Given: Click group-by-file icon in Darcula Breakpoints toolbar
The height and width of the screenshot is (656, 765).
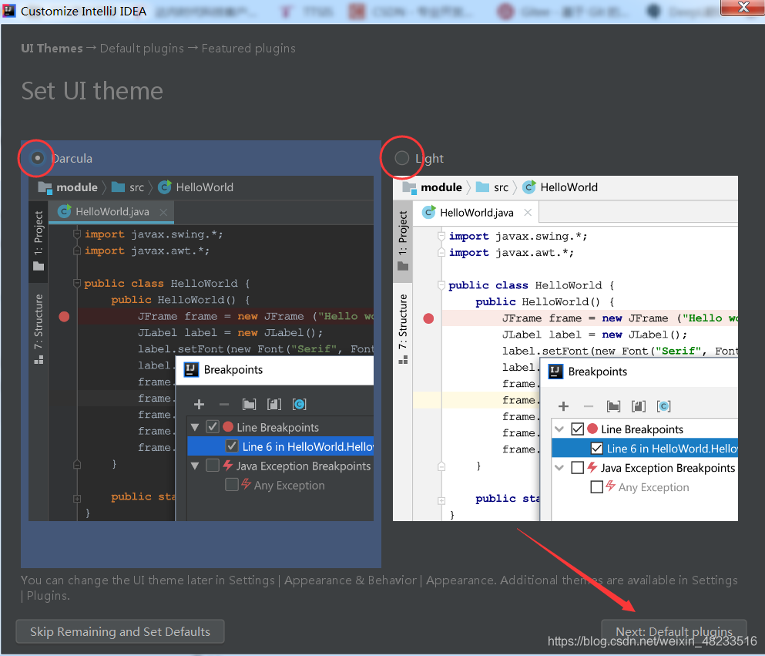Looking at the screenshot, I should coord(274,404).
